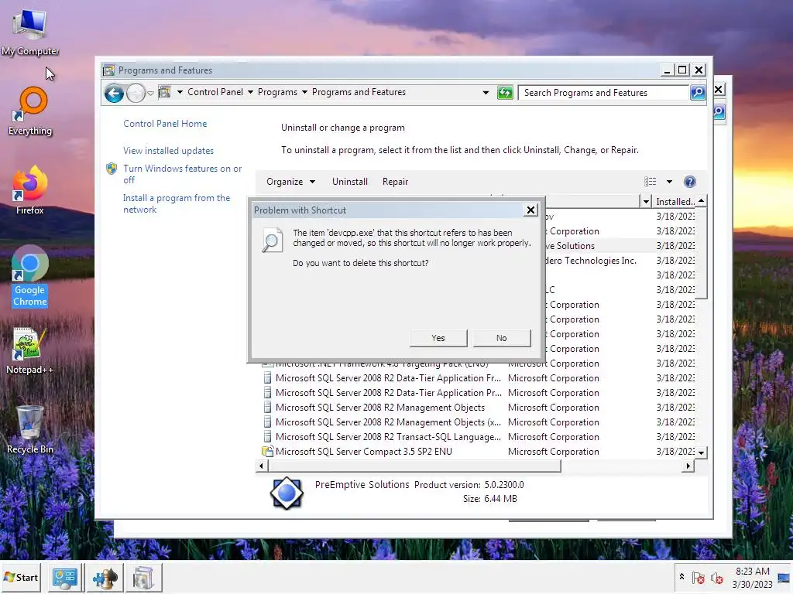Expand dropdown arrow after Programs breadcrumb
The width and height of the screenshot is (793, 594).
(304, 93)
